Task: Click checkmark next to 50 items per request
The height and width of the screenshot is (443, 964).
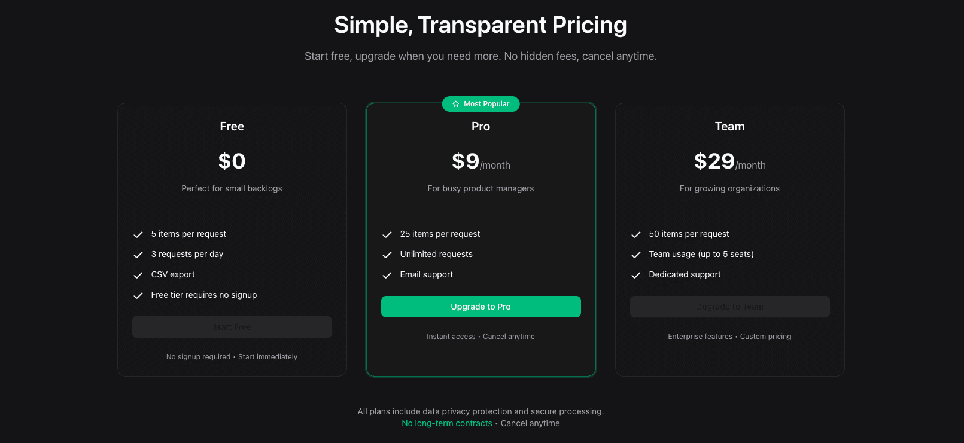Action: point(636,234)
